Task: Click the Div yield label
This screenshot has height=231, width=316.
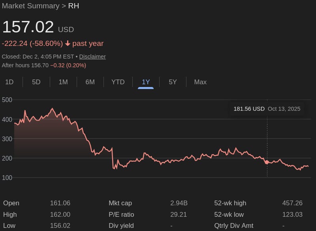Action: (x=121, y=225)
